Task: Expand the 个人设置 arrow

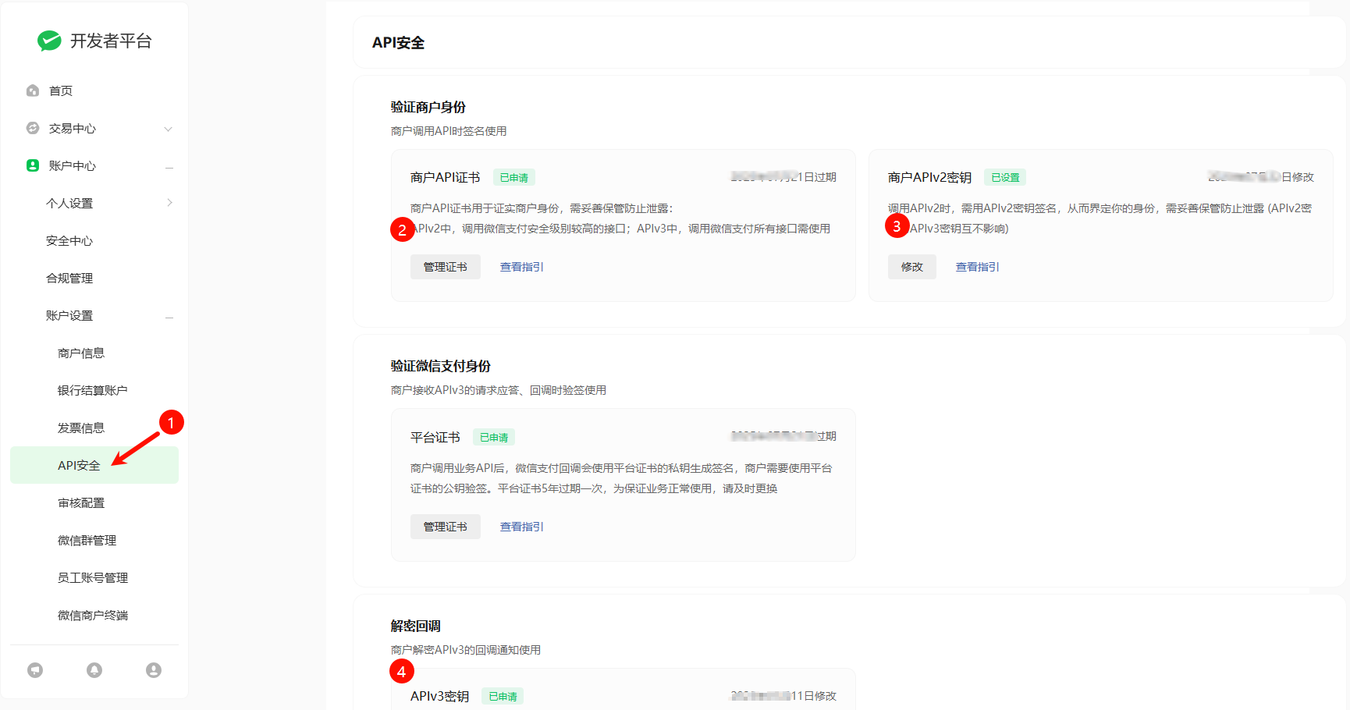Action: click(169, 203)
